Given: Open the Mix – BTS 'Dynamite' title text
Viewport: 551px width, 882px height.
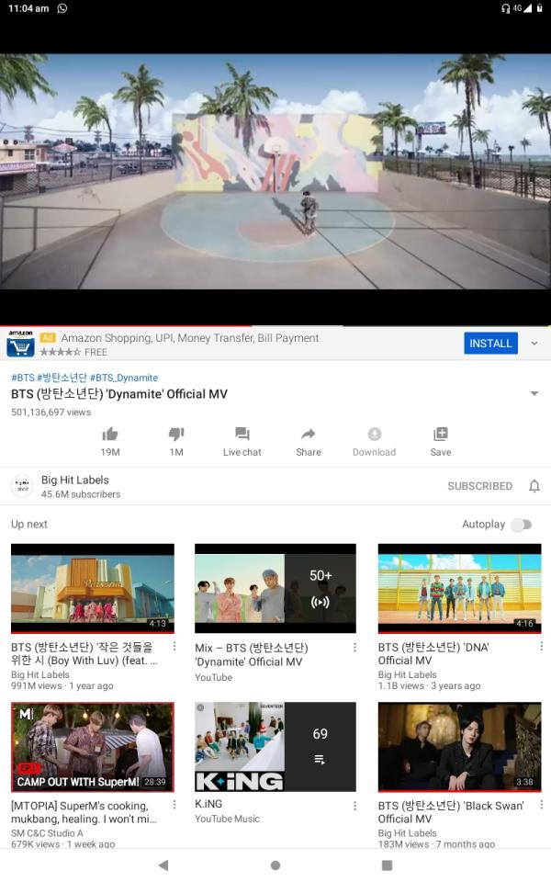Looking at the screenshot, I should pyautogui.click(x=252, y=655).
